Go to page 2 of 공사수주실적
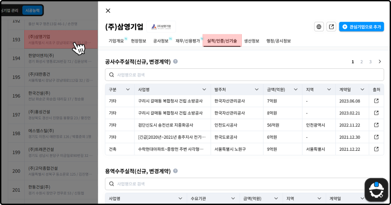The width and height of the screenshot is (391, 205). click(x=361, y=62)
